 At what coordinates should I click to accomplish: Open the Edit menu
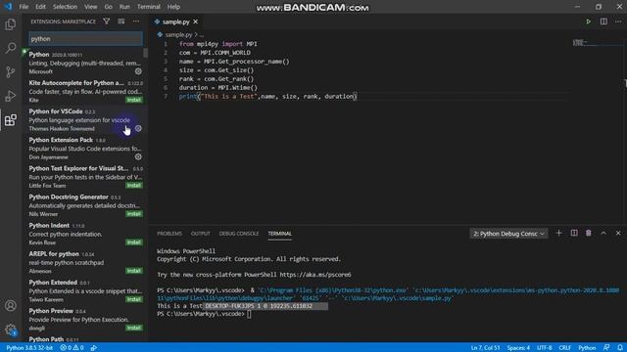pos(40,7)
